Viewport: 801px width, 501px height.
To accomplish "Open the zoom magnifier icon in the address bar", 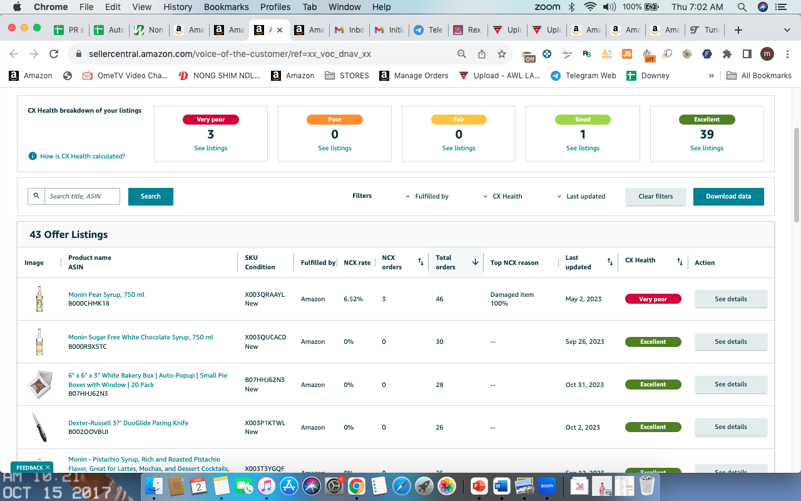I will coord(462,54).
